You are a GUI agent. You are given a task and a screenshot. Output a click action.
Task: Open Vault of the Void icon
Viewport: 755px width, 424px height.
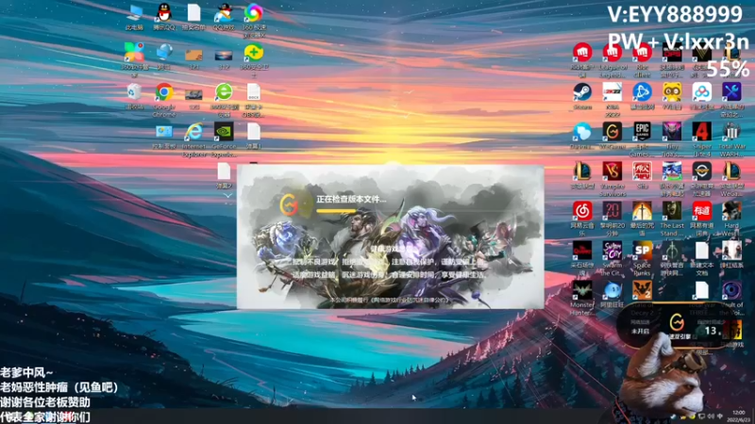732,290
